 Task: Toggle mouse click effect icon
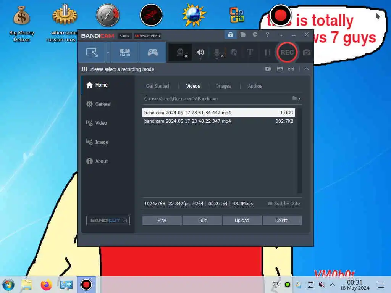coord(234,53)
